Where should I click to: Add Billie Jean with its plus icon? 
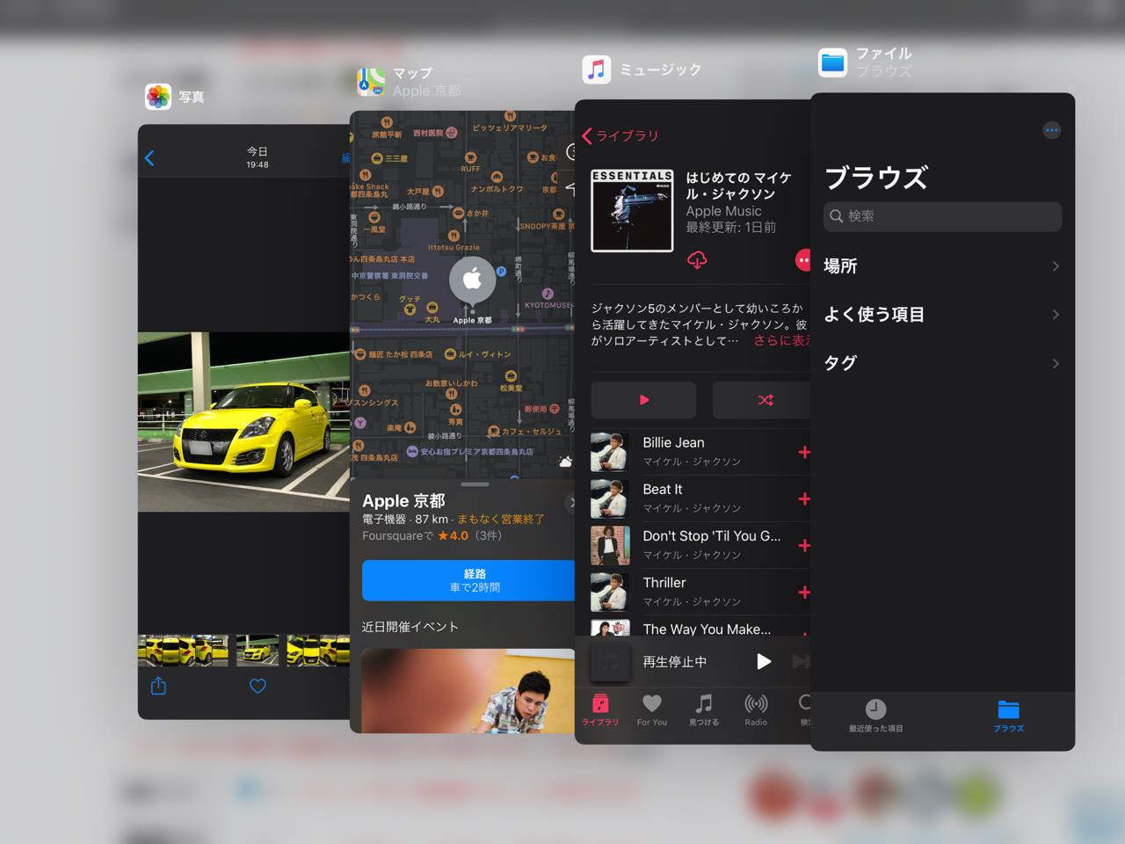click(x=803, y=452)
